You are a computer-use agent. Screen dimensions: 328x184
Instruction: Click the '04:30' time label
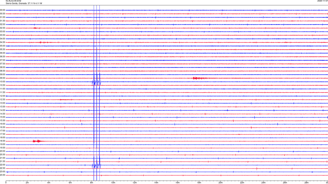[2, 42]
